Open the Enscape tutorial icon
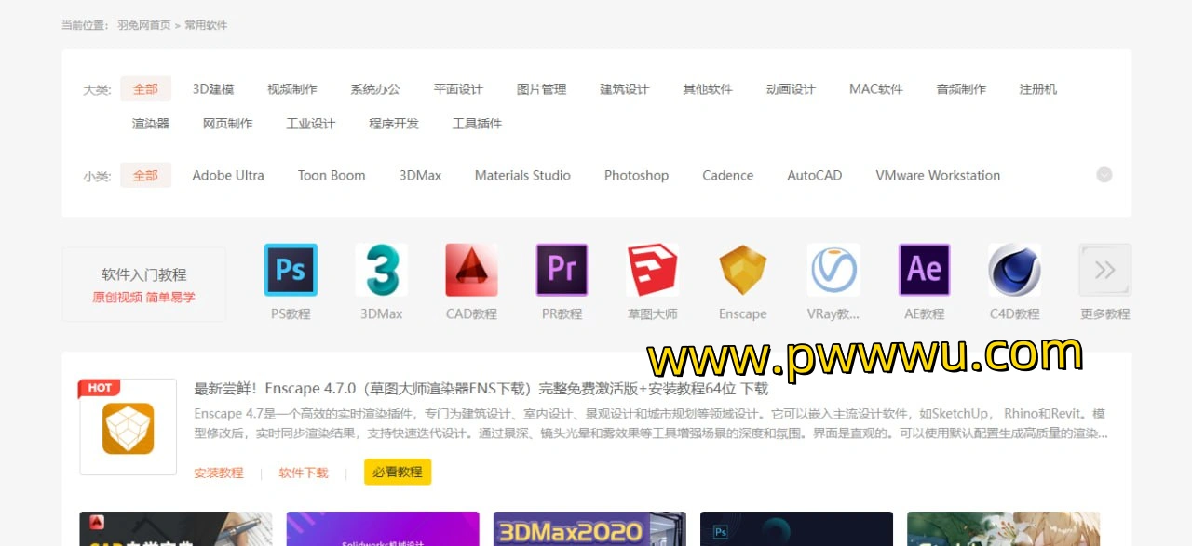This screenshot has width=1192, height=546. pos(743,270)
